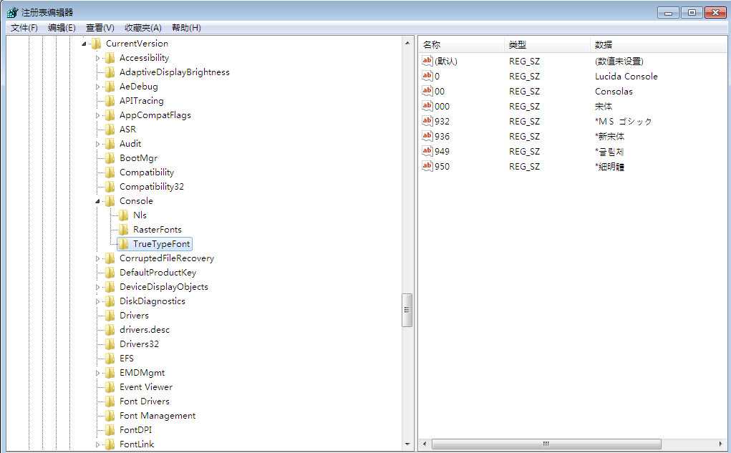Click the Drivers32 folder icon
Image resolution: width=731 pixels, height=453 pixels.
tap(110, 344)
